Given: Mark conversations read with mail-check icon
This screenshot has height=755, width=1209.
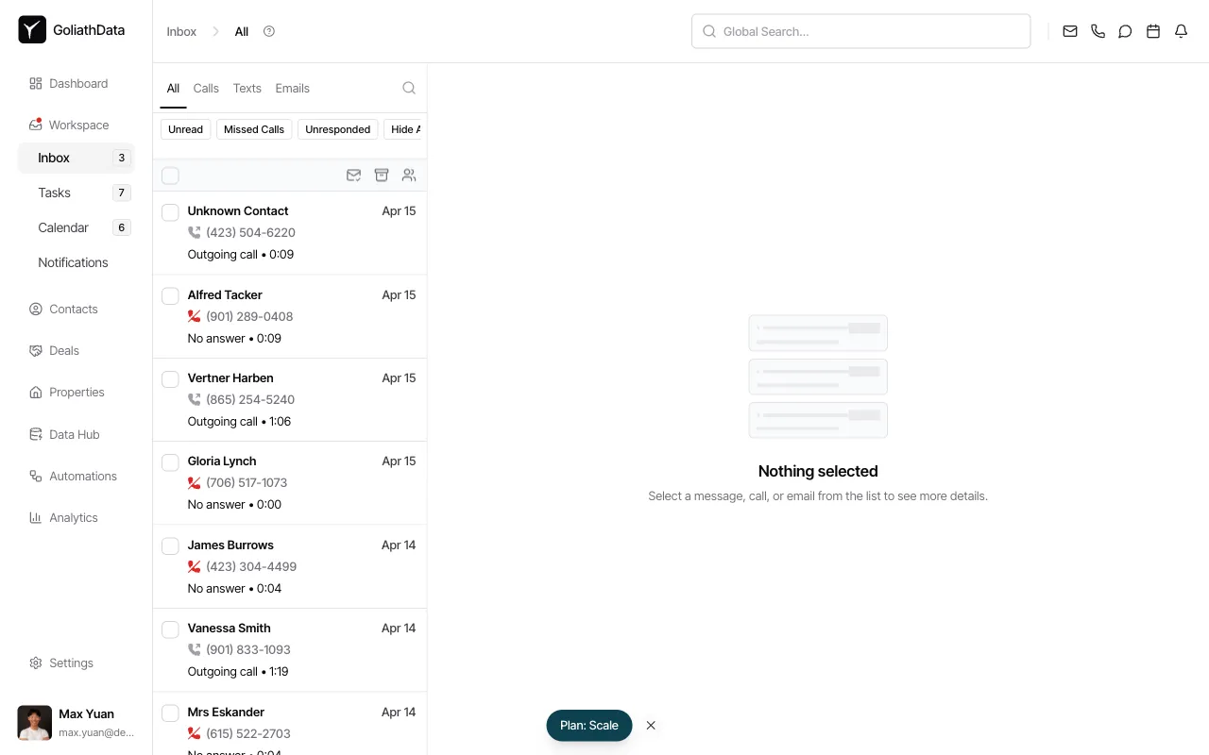Looking at the screenshot, I should [353, 175].
